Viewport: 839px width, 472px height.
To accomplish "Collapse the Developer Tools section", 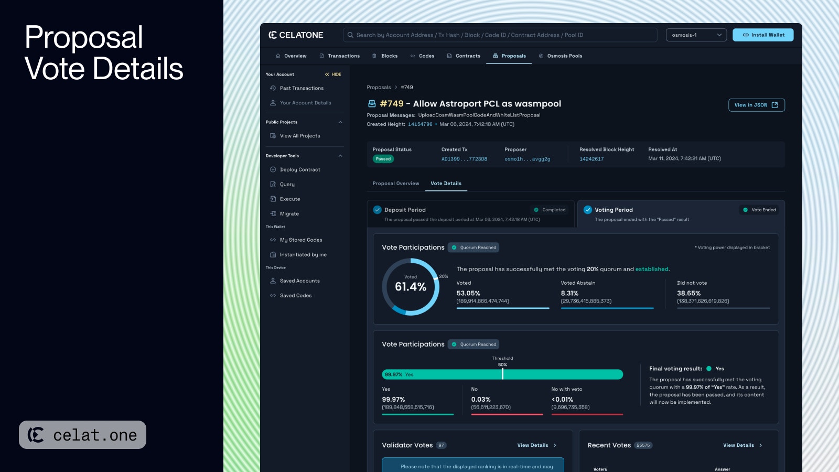I will (x=340, y=156).
